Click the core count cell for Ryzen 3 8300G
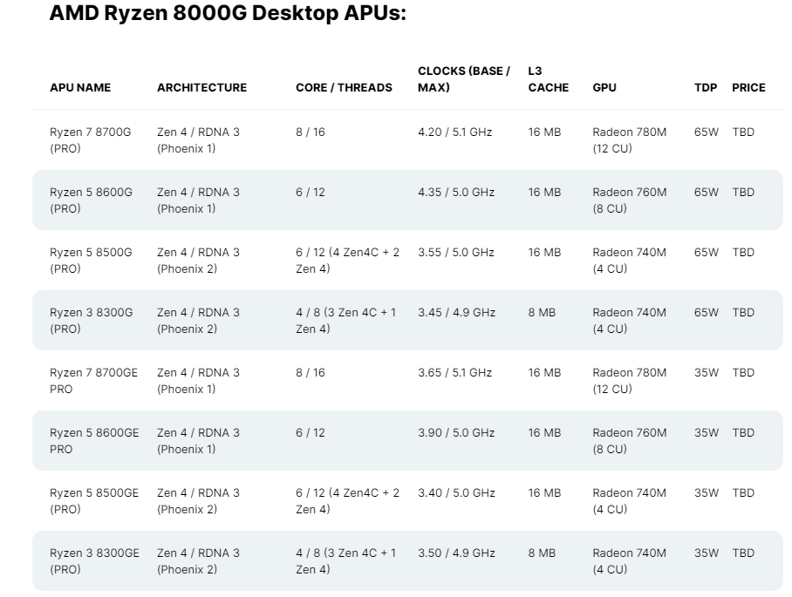 (346, 321)
